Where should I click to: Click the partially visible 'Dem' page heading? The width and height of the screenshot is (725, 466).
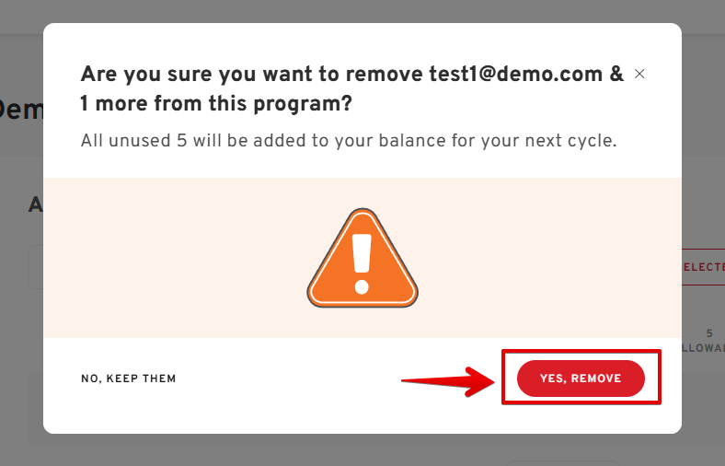[21, 110]
